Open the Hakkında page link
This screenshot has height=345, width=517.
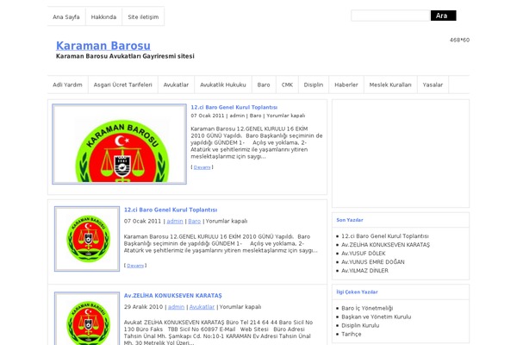coord(104,17)
